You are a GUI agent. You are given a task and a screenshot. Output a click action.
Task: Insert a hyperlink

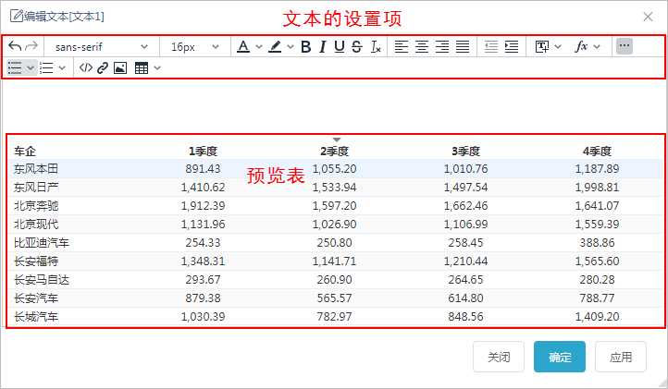pos(103,68)
